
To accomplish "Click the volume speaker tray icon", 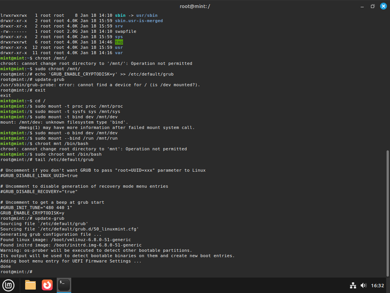I will [363, 285].
